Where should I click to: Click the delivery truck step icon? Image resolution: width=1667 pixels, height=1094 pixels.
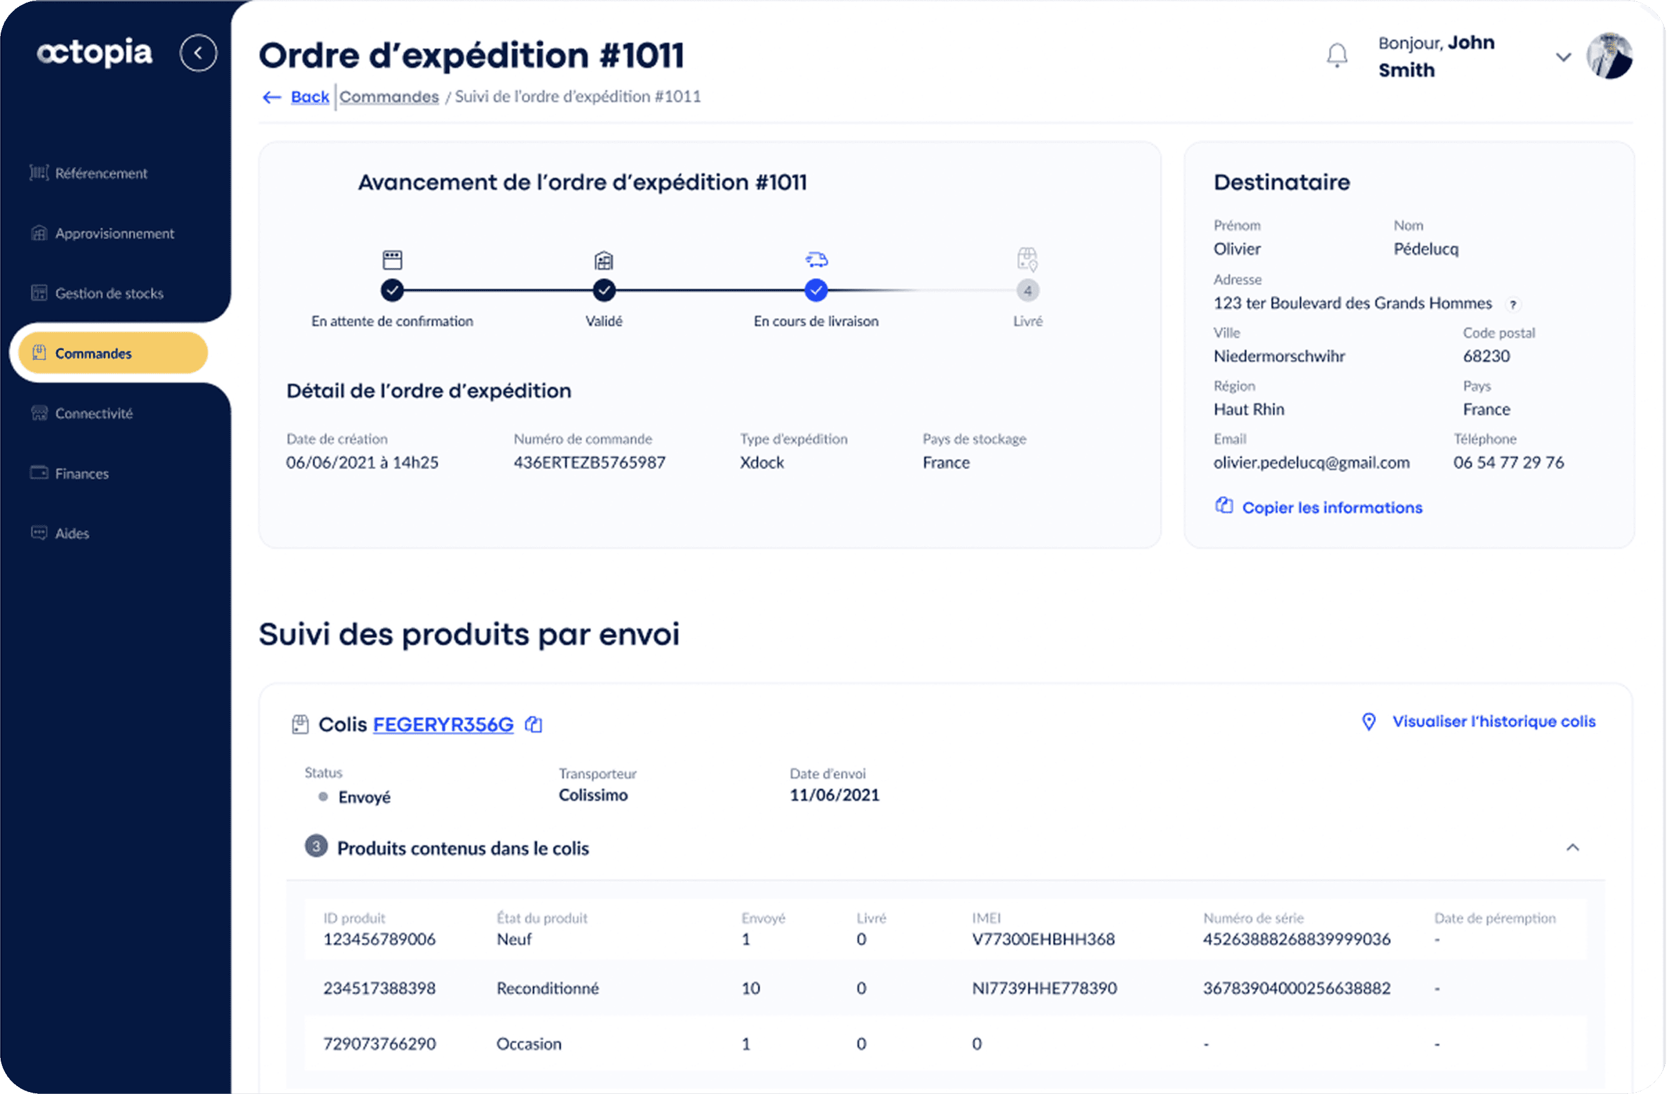click(816, 260)
